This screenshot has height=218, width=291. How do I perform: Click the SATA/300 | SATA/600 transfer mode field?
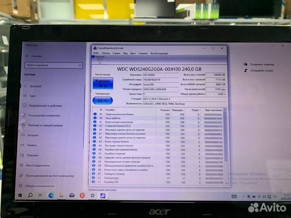coord(161,89)
